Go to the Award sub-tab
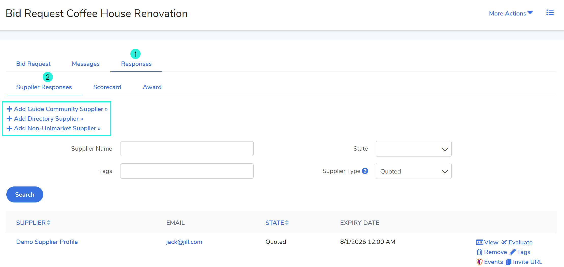The height and width of the screenshot is (267, 564). tap(152, 87)
